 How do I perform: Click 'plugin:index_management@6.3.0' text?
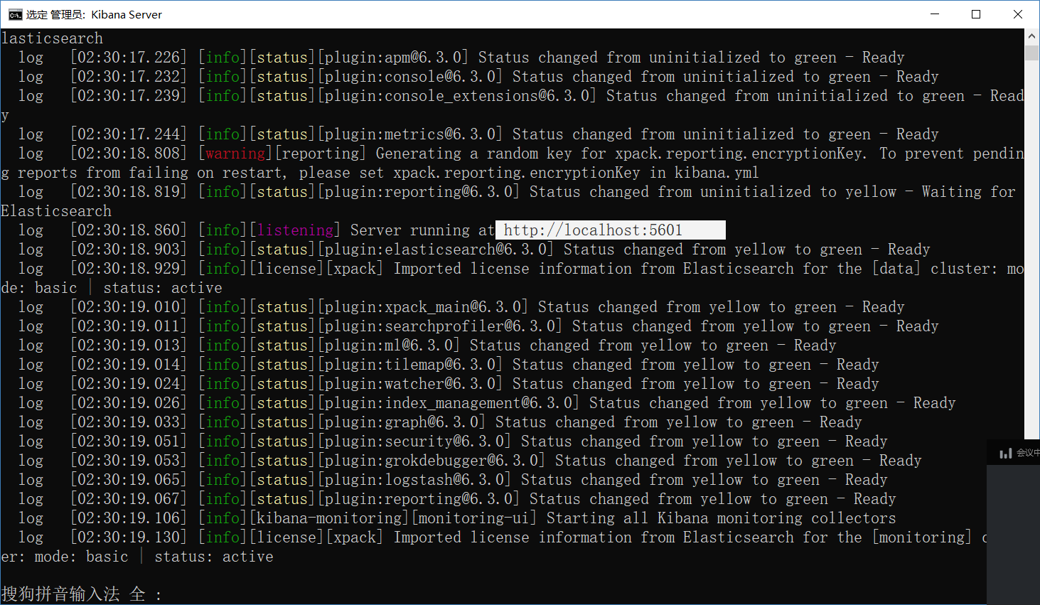pyautogui.click(x=449, y=403)
